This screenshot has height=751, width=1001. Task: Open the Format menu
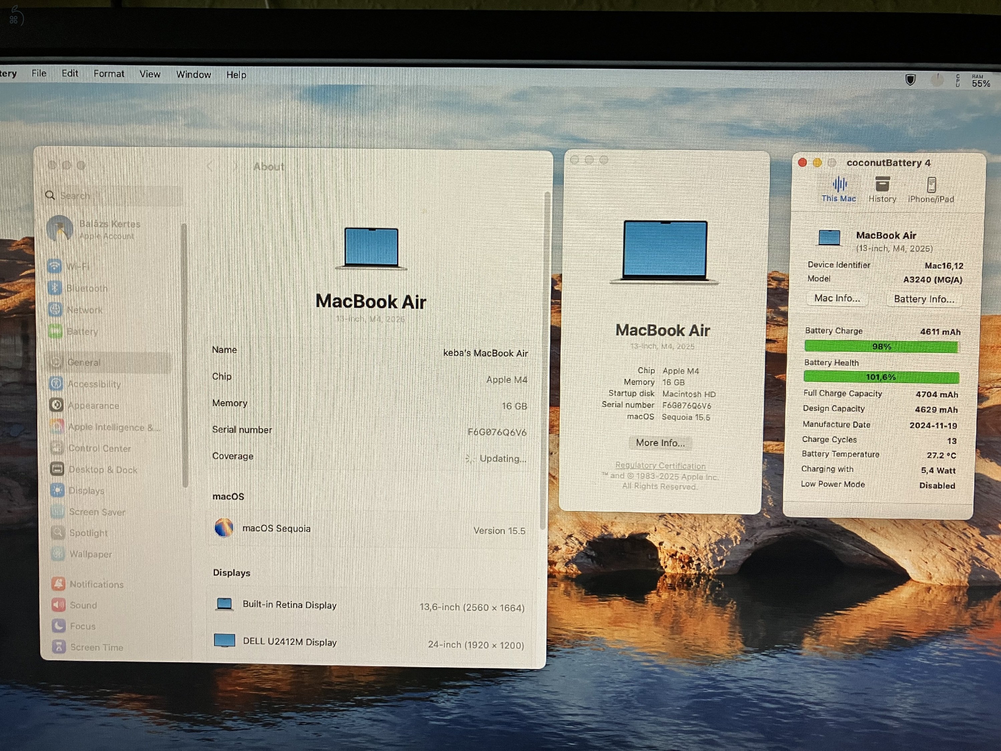(108, 74)
